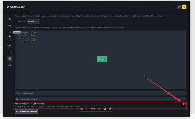Image resolution: width=195 pixels, height=119 pixels.
Task: Click the --space-s: 2rem line
Action: click(28, 35)
